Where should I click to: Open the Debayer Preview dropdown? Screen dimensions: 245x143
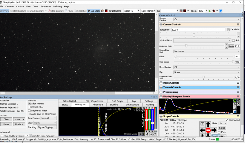coord(206,19)
